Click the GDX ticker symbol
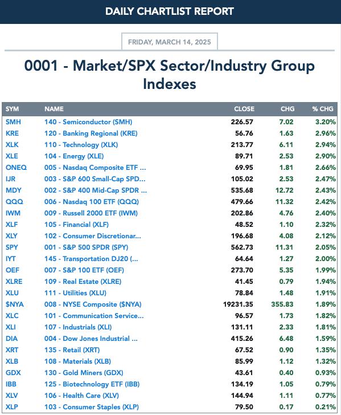341x415 pixels. coord(13,373)
